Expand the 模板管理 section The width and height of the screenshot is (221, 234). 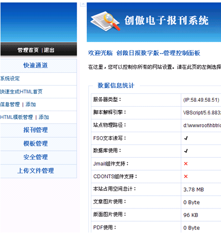click(35, 144)
